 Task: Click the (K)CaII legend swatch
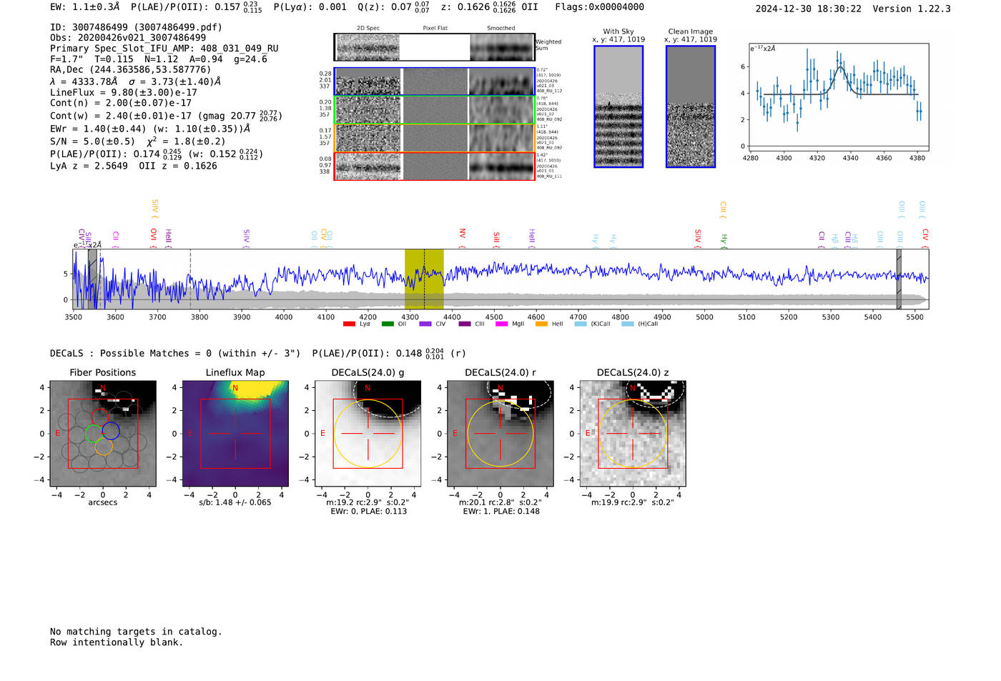pyautogui.click(x=581, y=324)
